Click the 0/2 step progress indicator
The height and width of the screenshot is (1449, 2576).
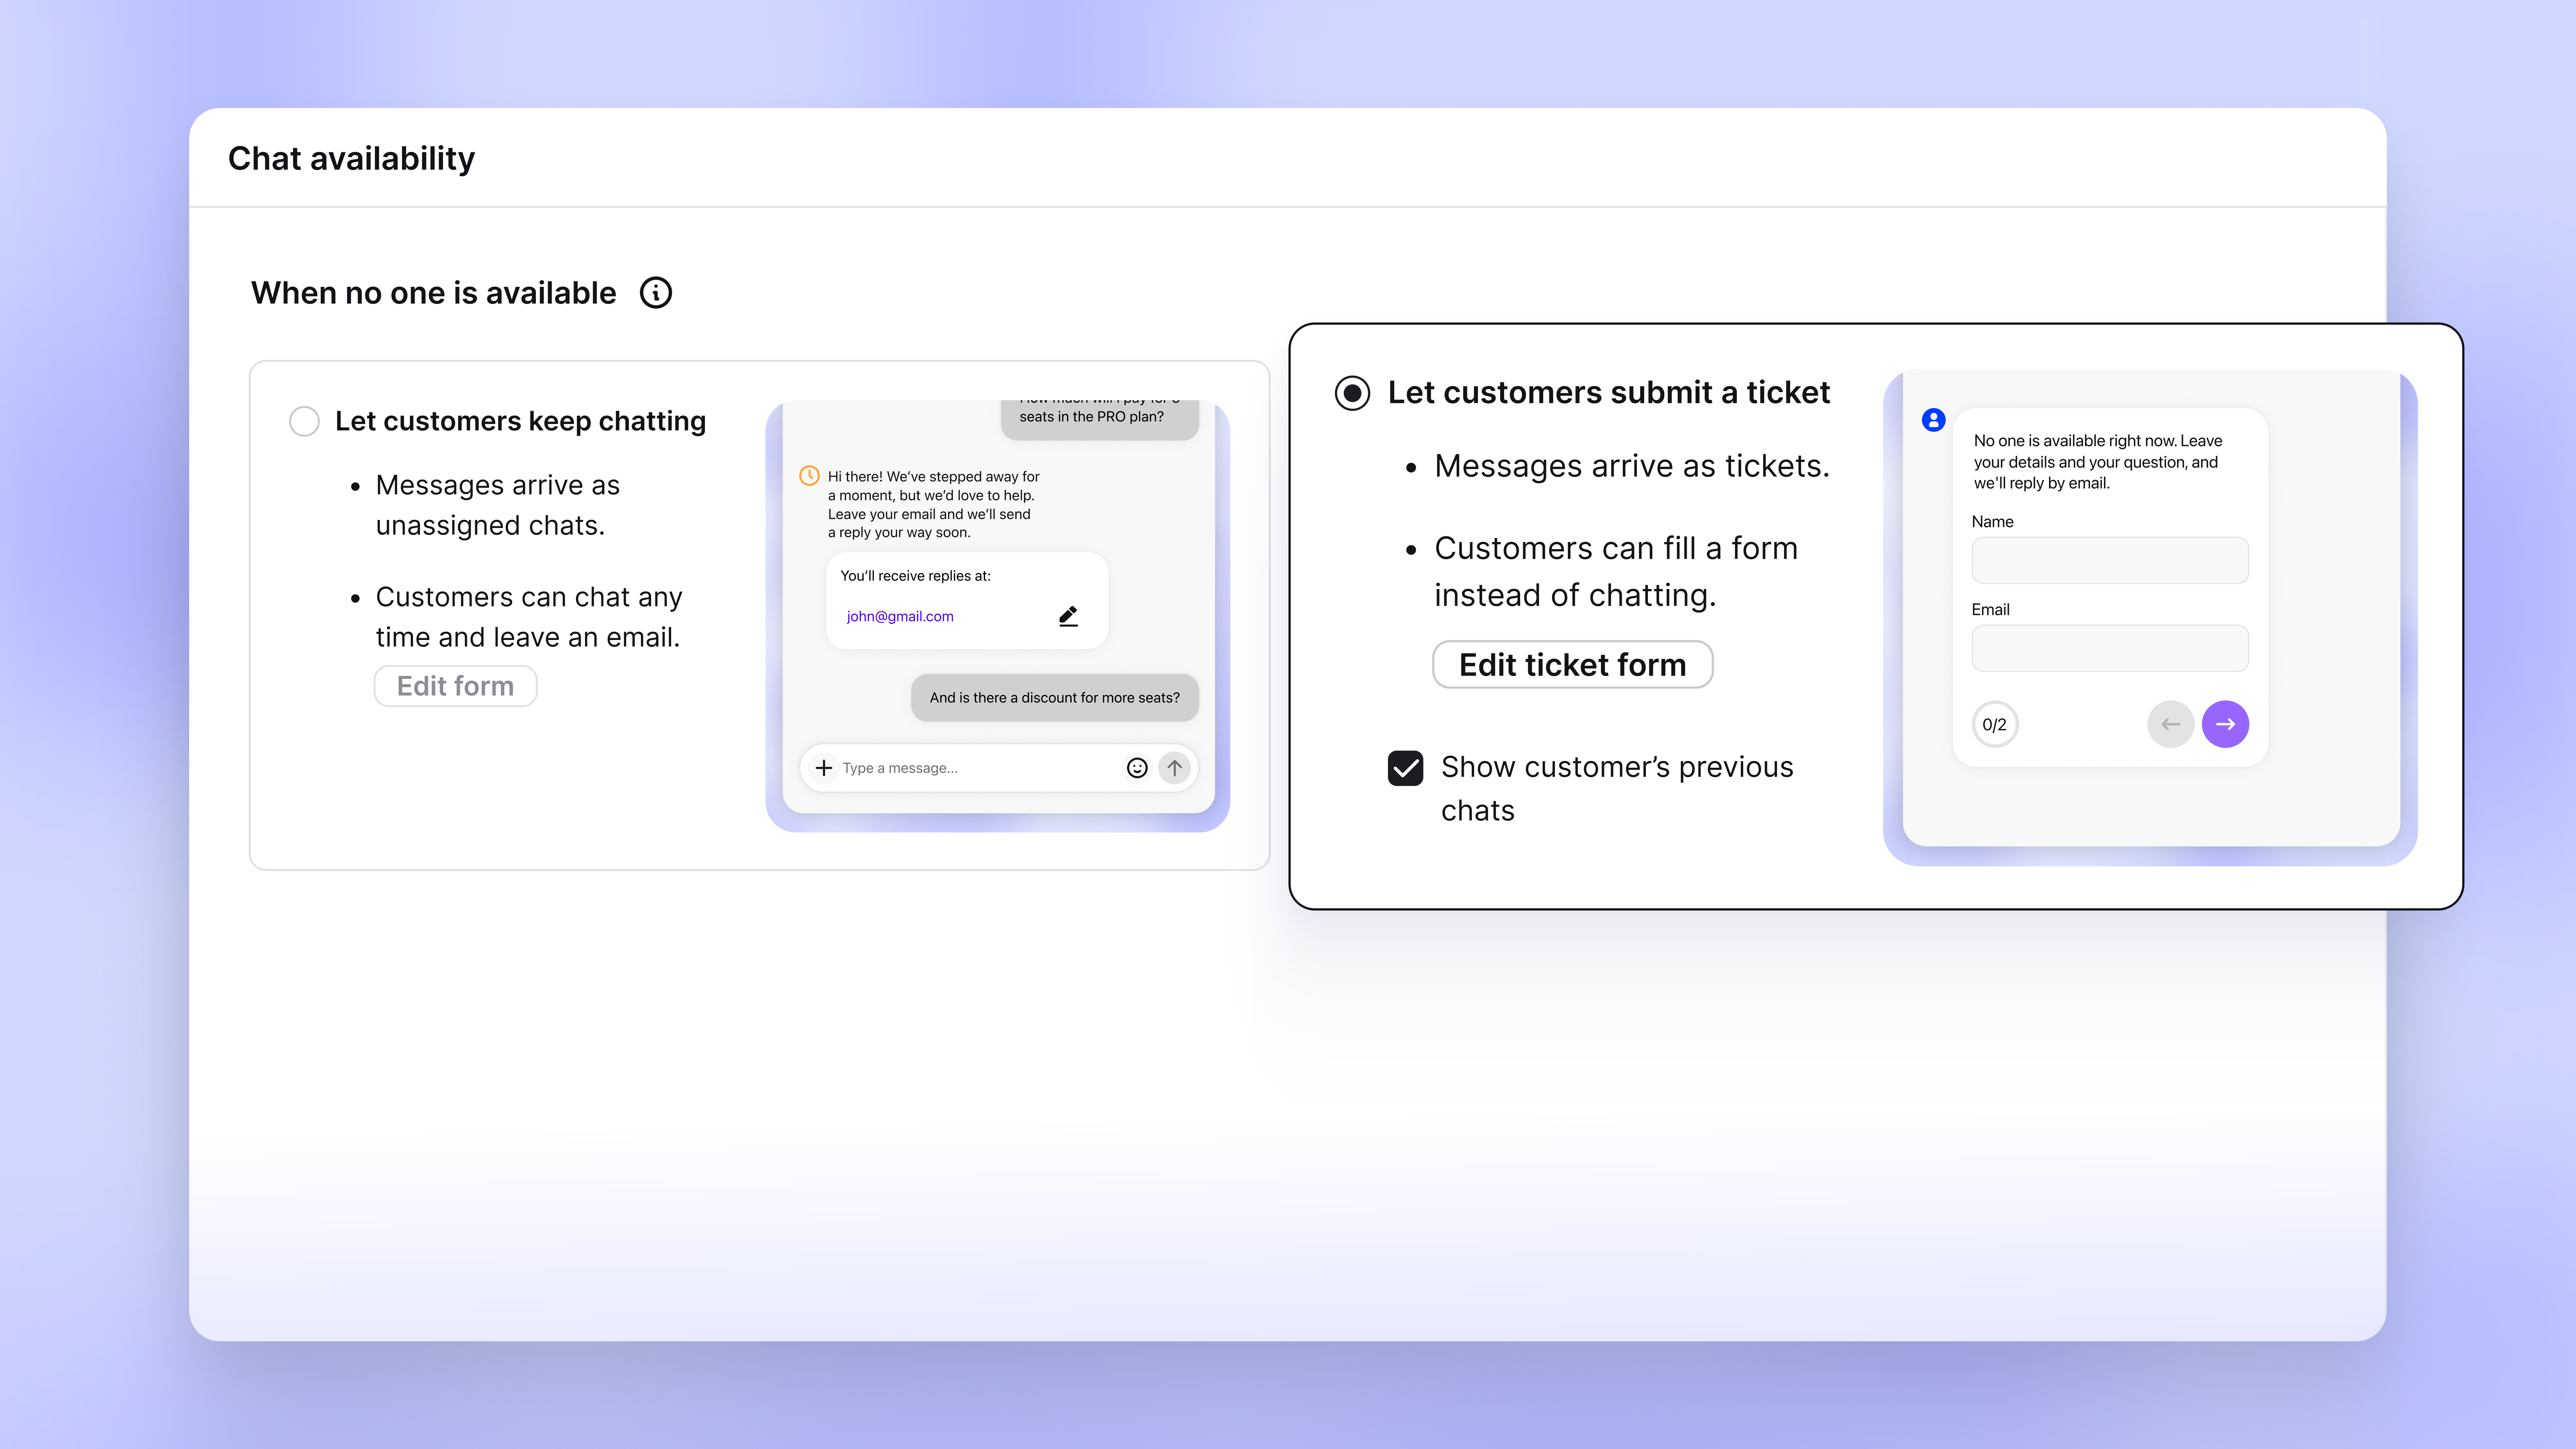(1995, 724)
